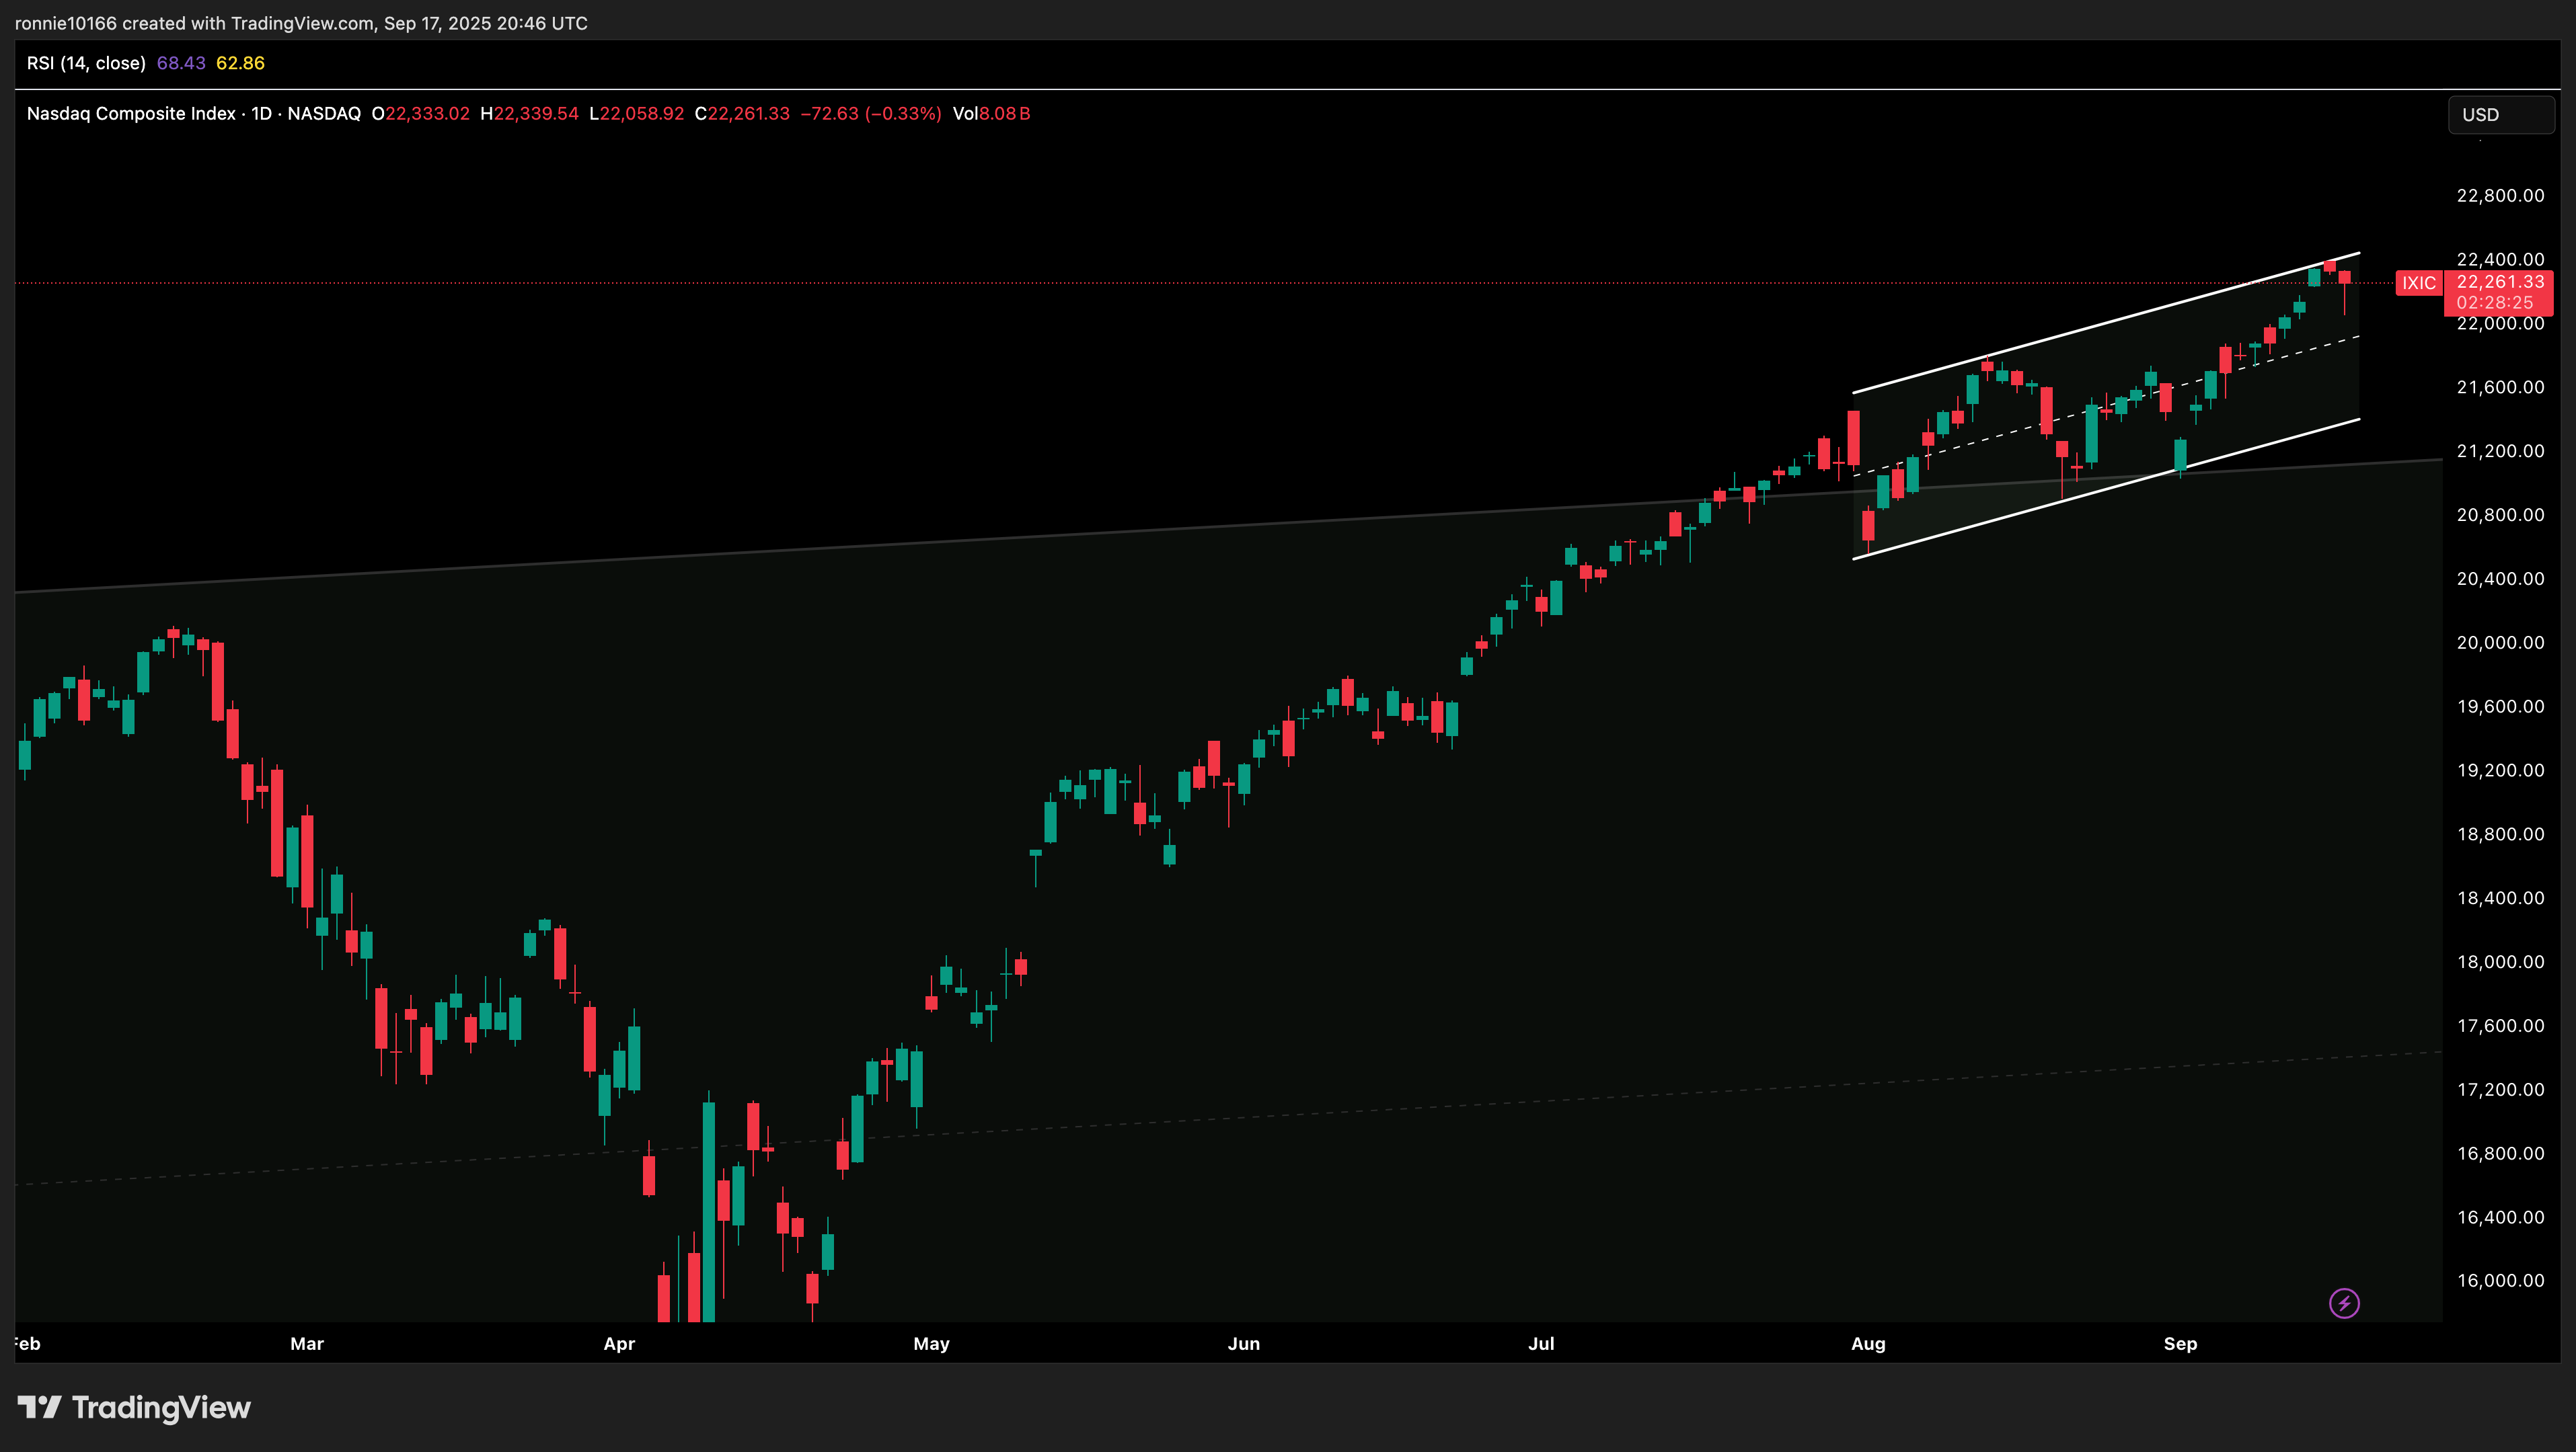Click the Vol 8.08 B reading
This screenshot has height=1452, width=2576.
pyautogui.click(x=991, y=114)
